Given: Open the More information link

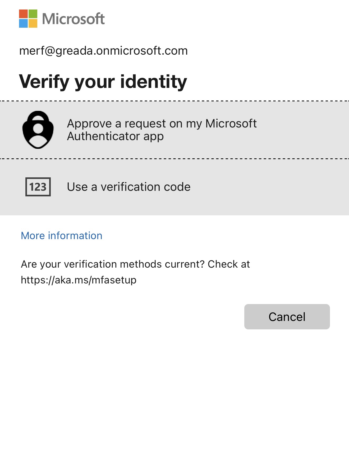Looking at the screenshot, I should 62,235.
